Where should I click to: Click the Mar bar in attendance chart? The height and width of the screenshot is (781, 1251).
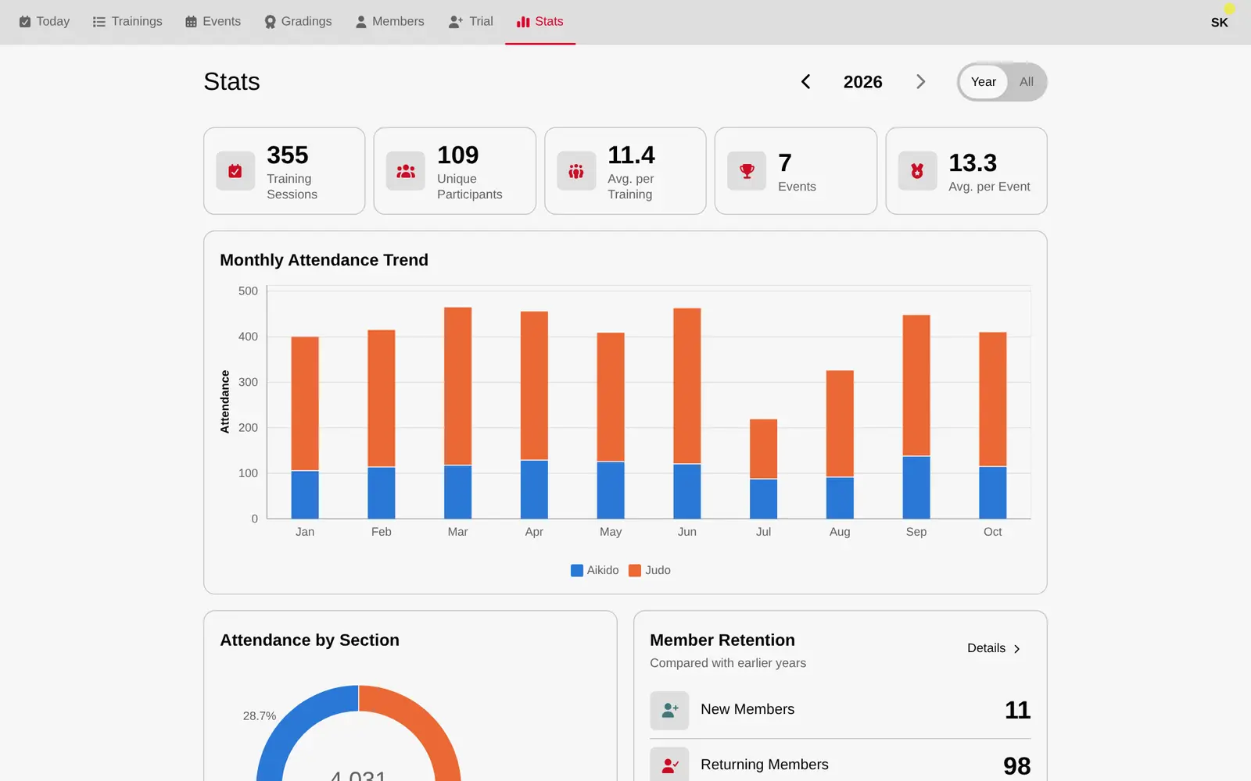tap(457, 412)
